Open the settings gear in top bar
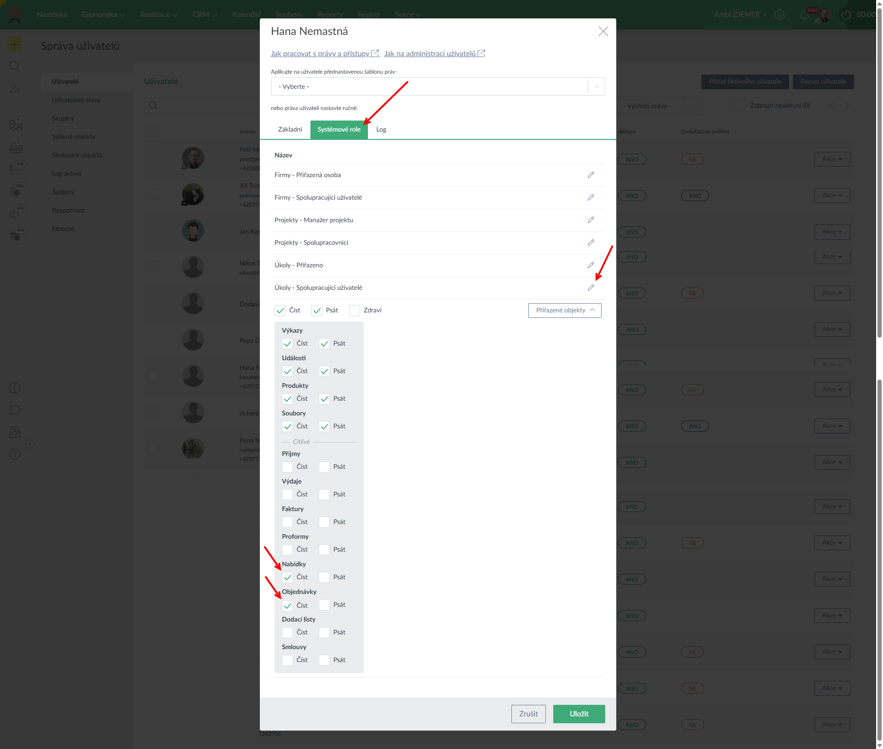Screen dimensions: 883x749 coord(780,15)
